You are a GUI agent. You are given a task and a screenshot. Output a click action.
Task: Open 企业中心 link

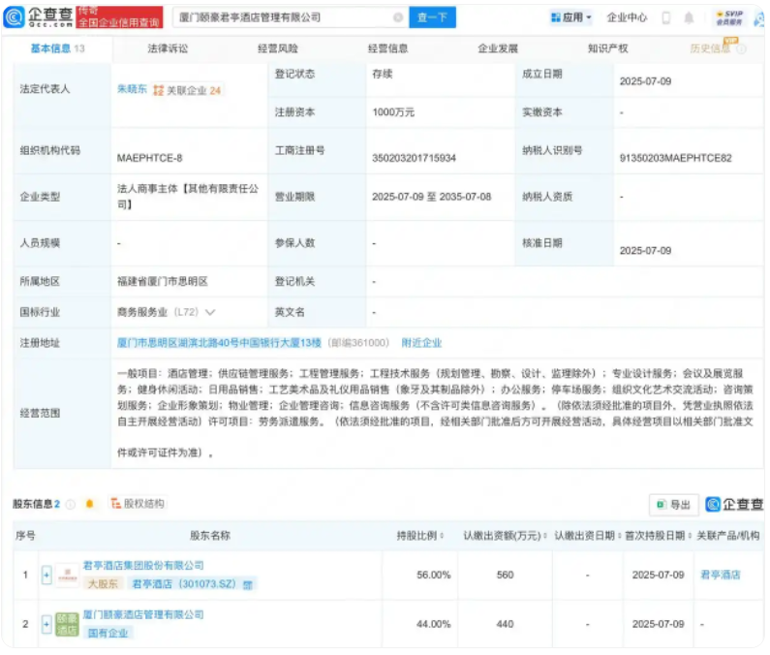pos(627,18)
